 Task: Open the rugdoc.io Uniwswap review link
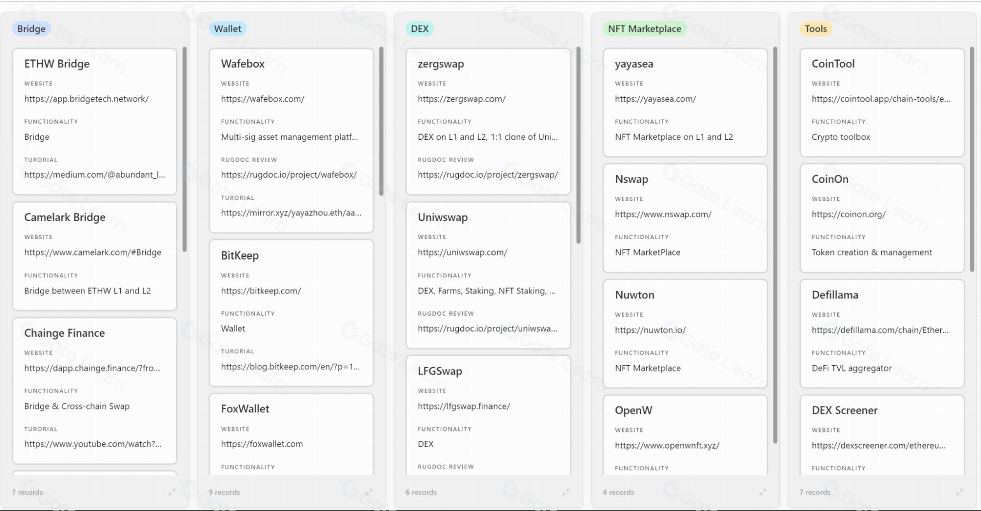coord(488,328)
